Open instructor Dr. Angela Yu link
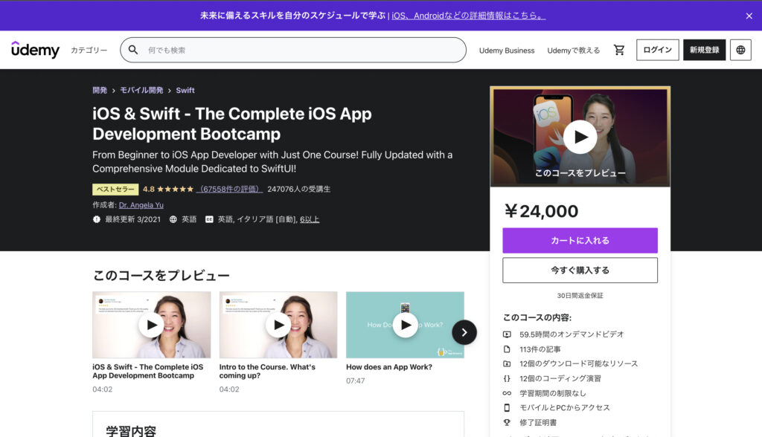This screenshot has width=762, height=437. tap(141, 205)
